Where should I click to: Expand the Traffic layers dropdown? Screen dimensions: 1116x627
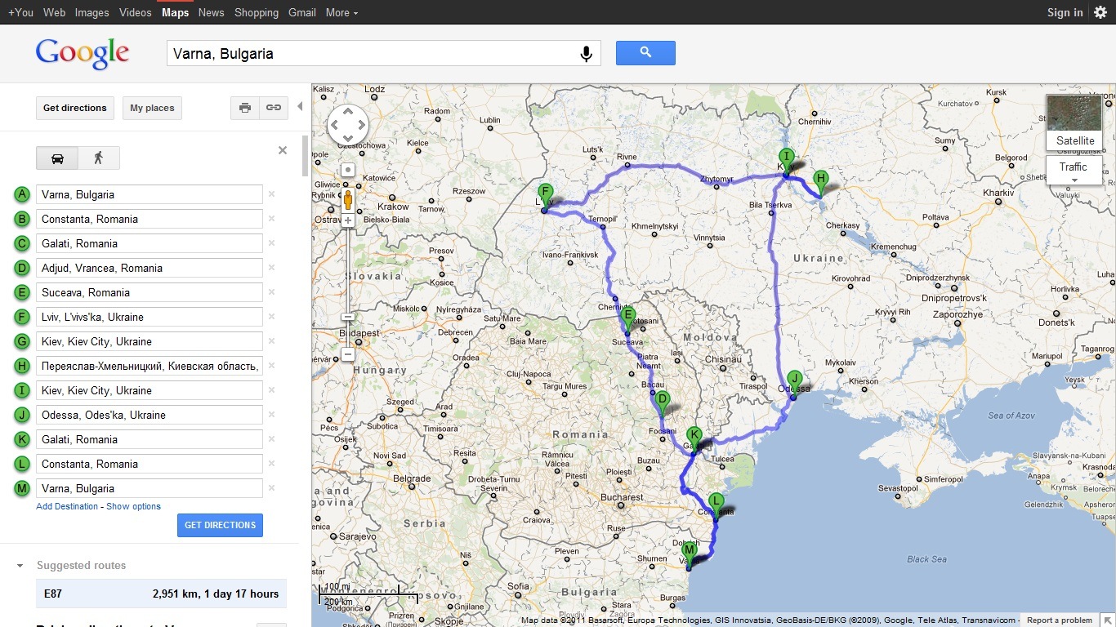(x=1074, y=171)
